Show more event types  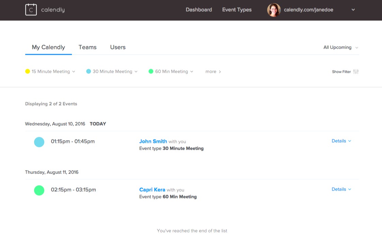pyautogui.click(x=213, y=71)
